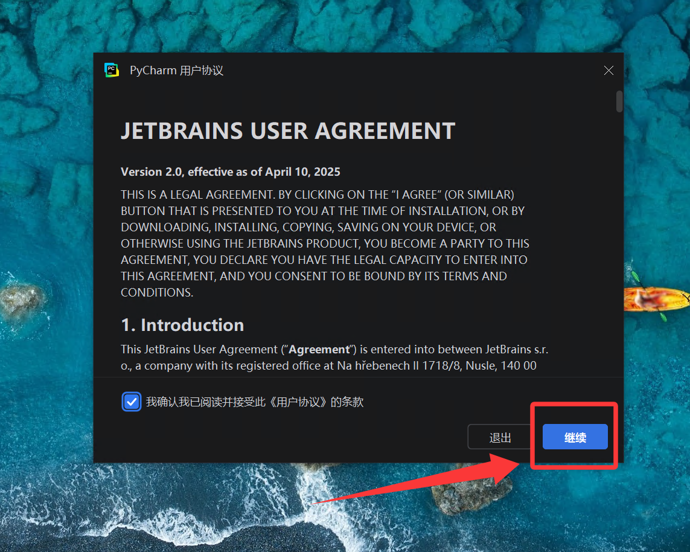
Task: Click the 我确认我已阅读并接受此《用户协议》的条款 label
Action: click(255, 402)
